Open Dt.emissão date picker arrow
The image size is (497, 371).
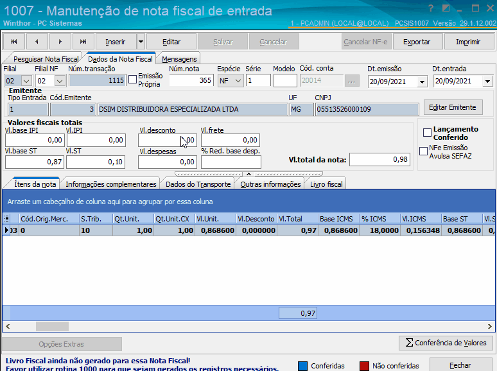[x=422, y=82]
